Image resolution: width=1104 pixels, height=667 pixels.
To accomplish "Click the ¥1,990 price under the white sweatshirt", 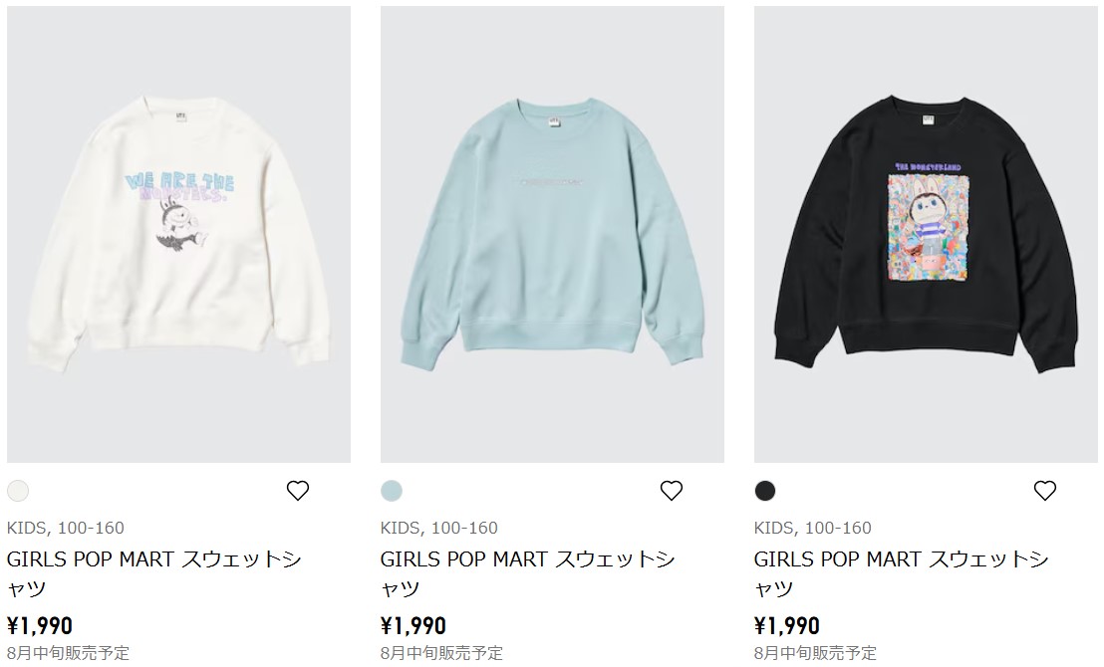I will click(40, 625).
